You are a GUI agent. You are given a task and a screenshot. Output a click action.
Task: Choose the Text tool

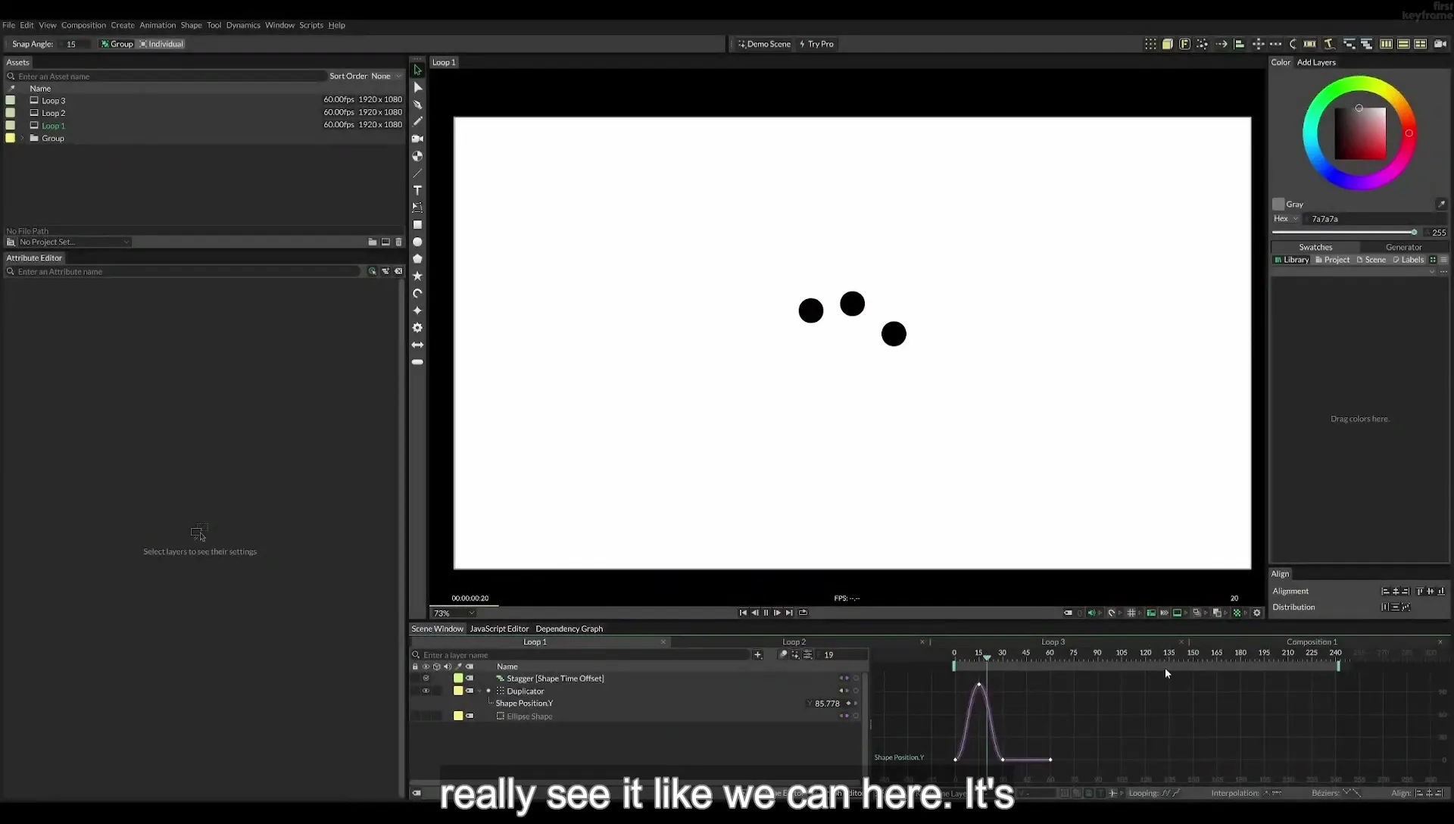(417, 190)
